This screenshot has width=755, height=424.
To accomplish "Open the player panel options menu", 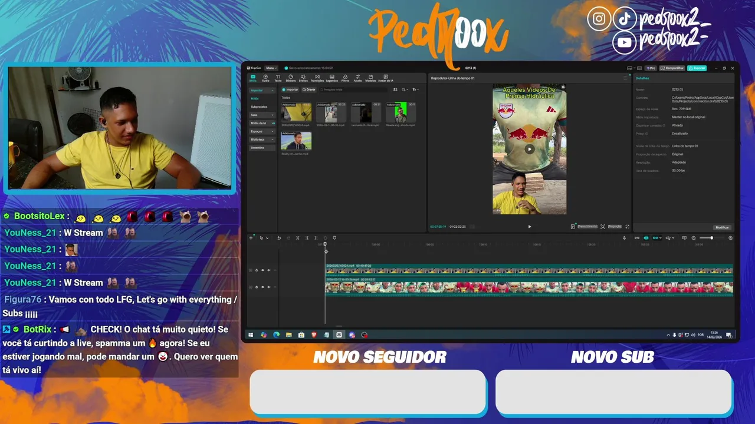I will [626, 78].
